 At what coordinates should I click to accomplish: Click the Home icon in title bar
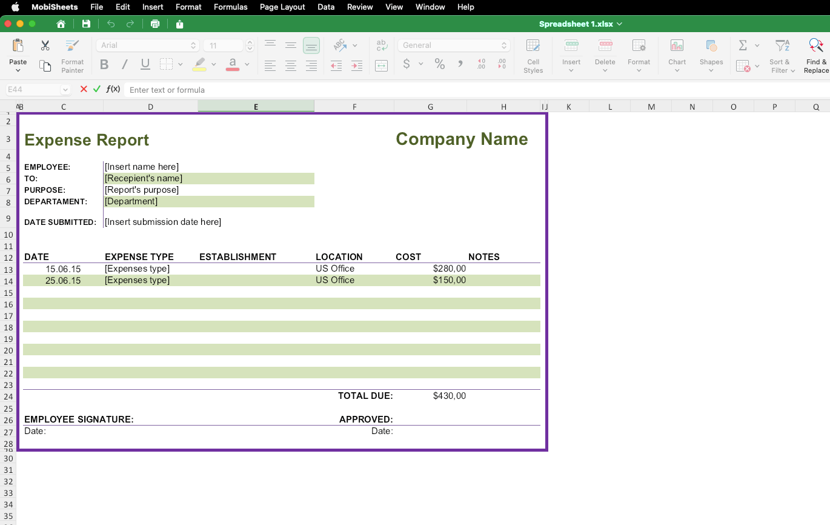point(61,24)
